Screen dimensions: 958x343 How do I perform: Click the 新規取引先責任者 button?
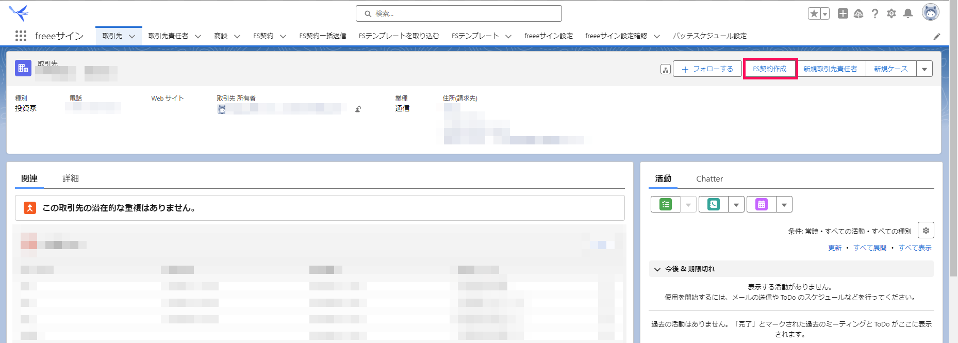pos(830,69)
